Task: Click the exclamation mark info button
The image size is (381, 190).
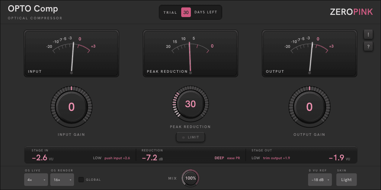Action: pos(368,35)
